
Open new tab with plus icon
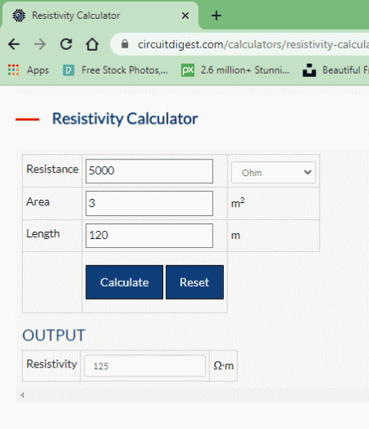pyautogui.click(x=216, y=16)
